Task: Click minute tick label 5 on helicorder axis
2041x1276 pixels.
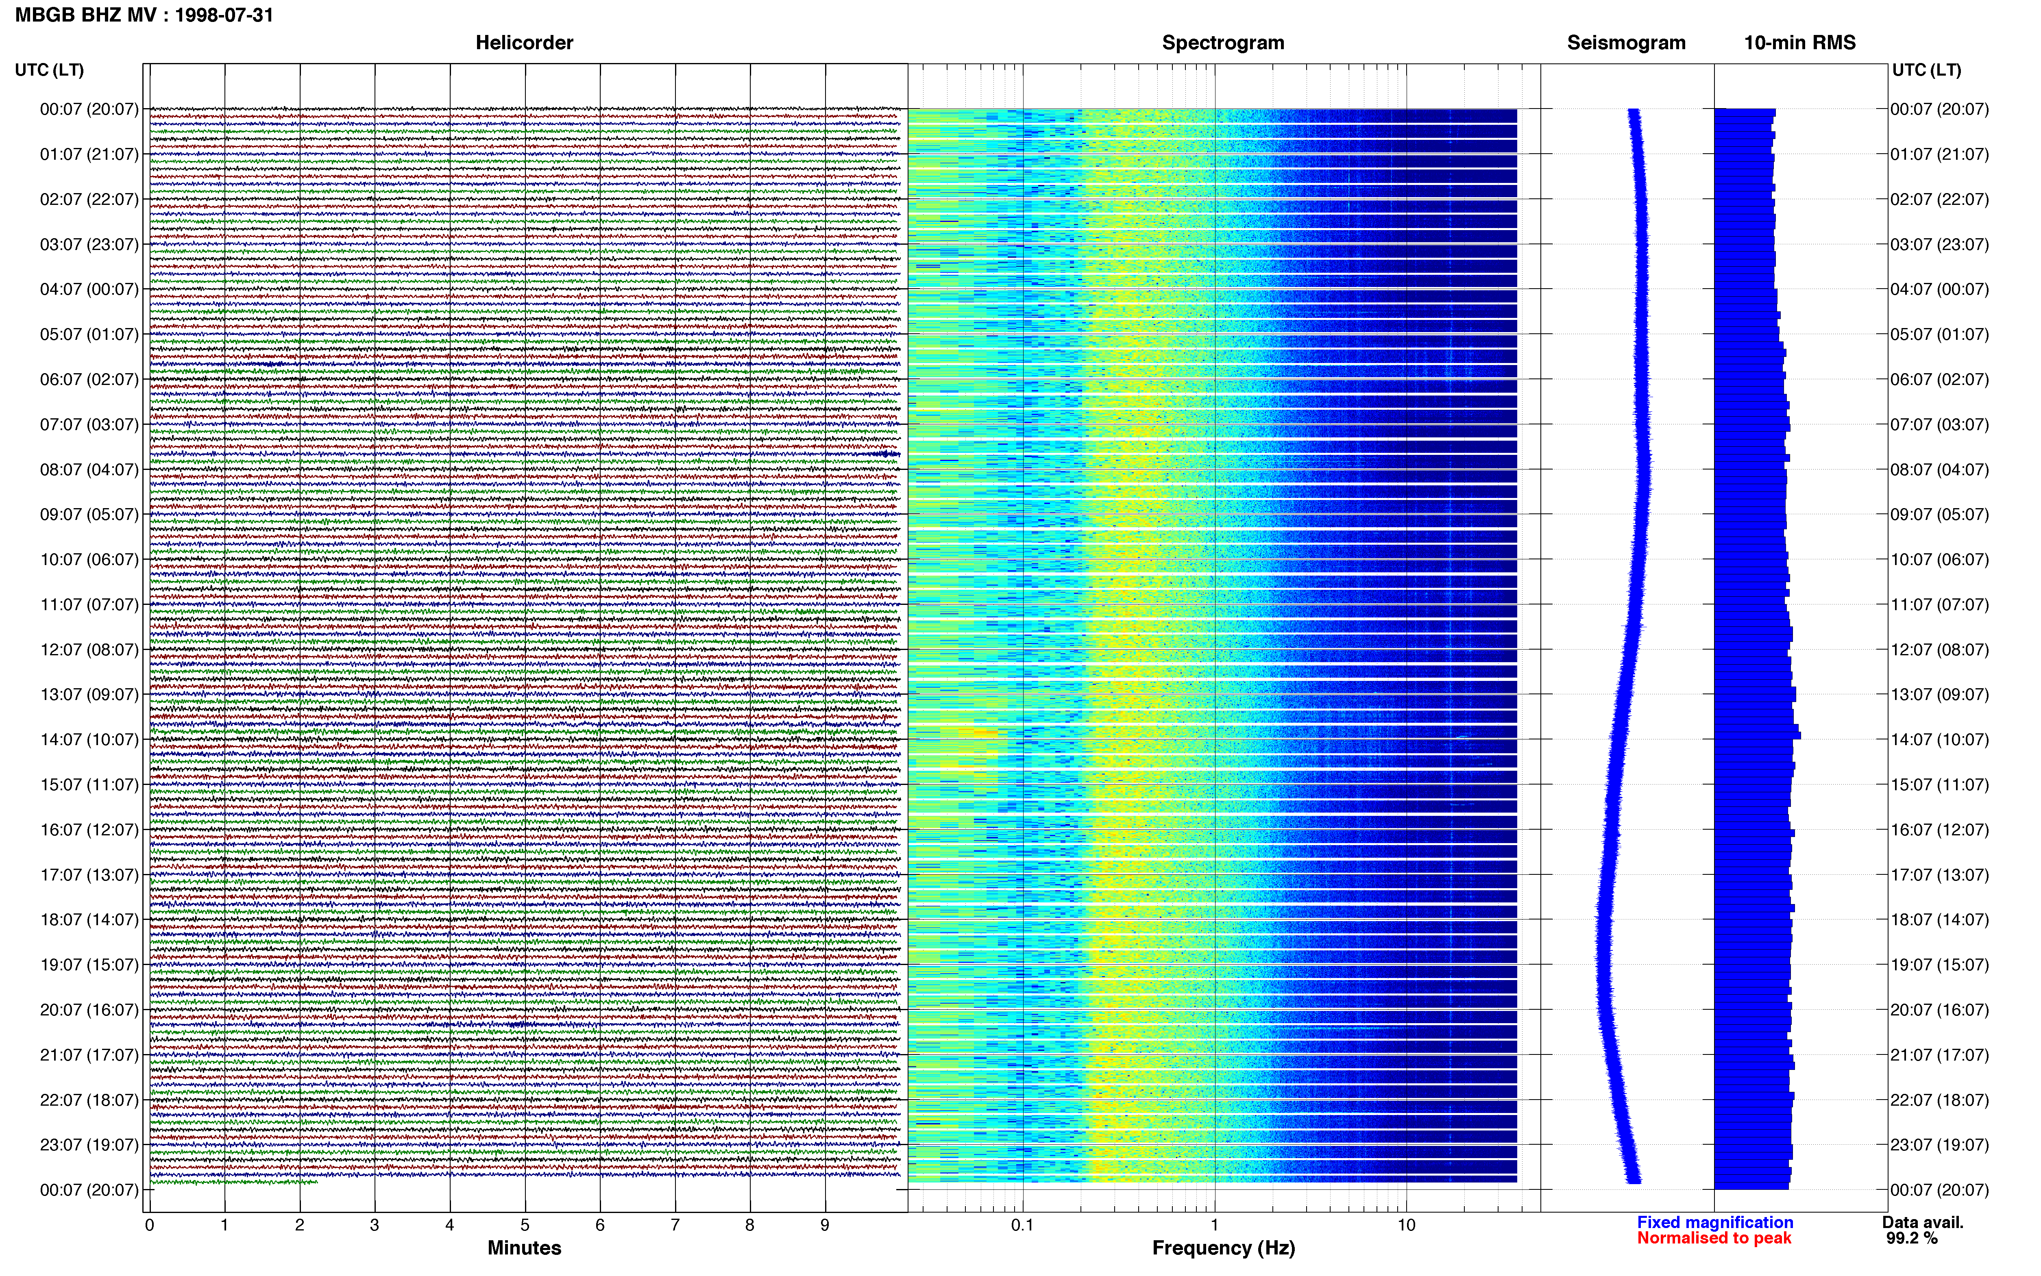Action: point(524,1224)
